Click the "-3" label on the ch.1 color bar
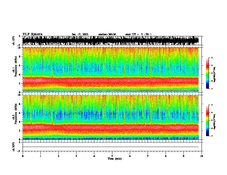Image resolution: width=227 pixels, height=175 pixels. click(x=212, y=57)
